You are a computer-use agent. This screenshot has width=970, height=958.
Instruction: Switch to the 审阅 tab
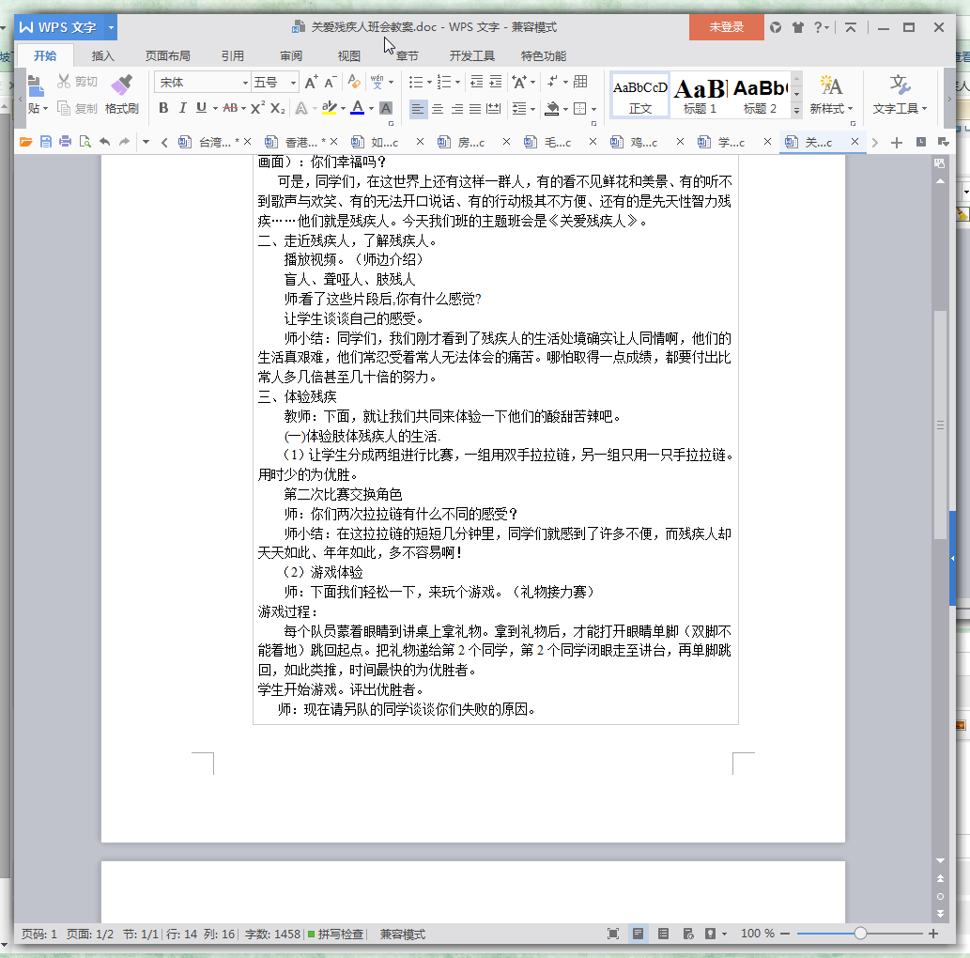[x=291, y=55]
